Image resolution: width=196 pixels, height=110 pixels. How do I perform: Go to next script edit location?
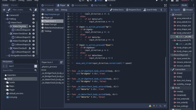point(165,10)
